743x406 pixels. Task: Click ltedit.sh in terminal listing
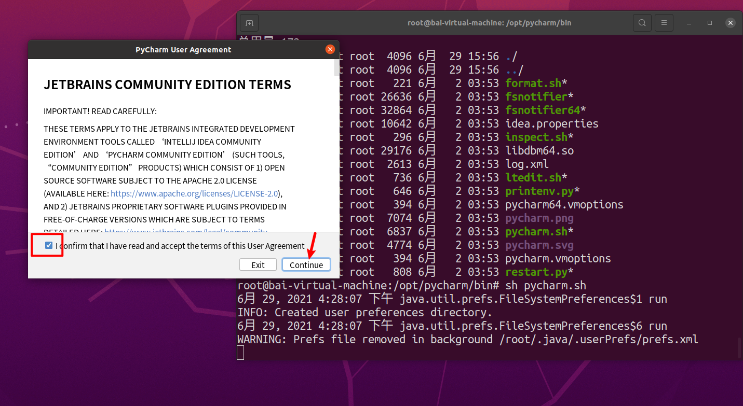(x=533, y=177)
